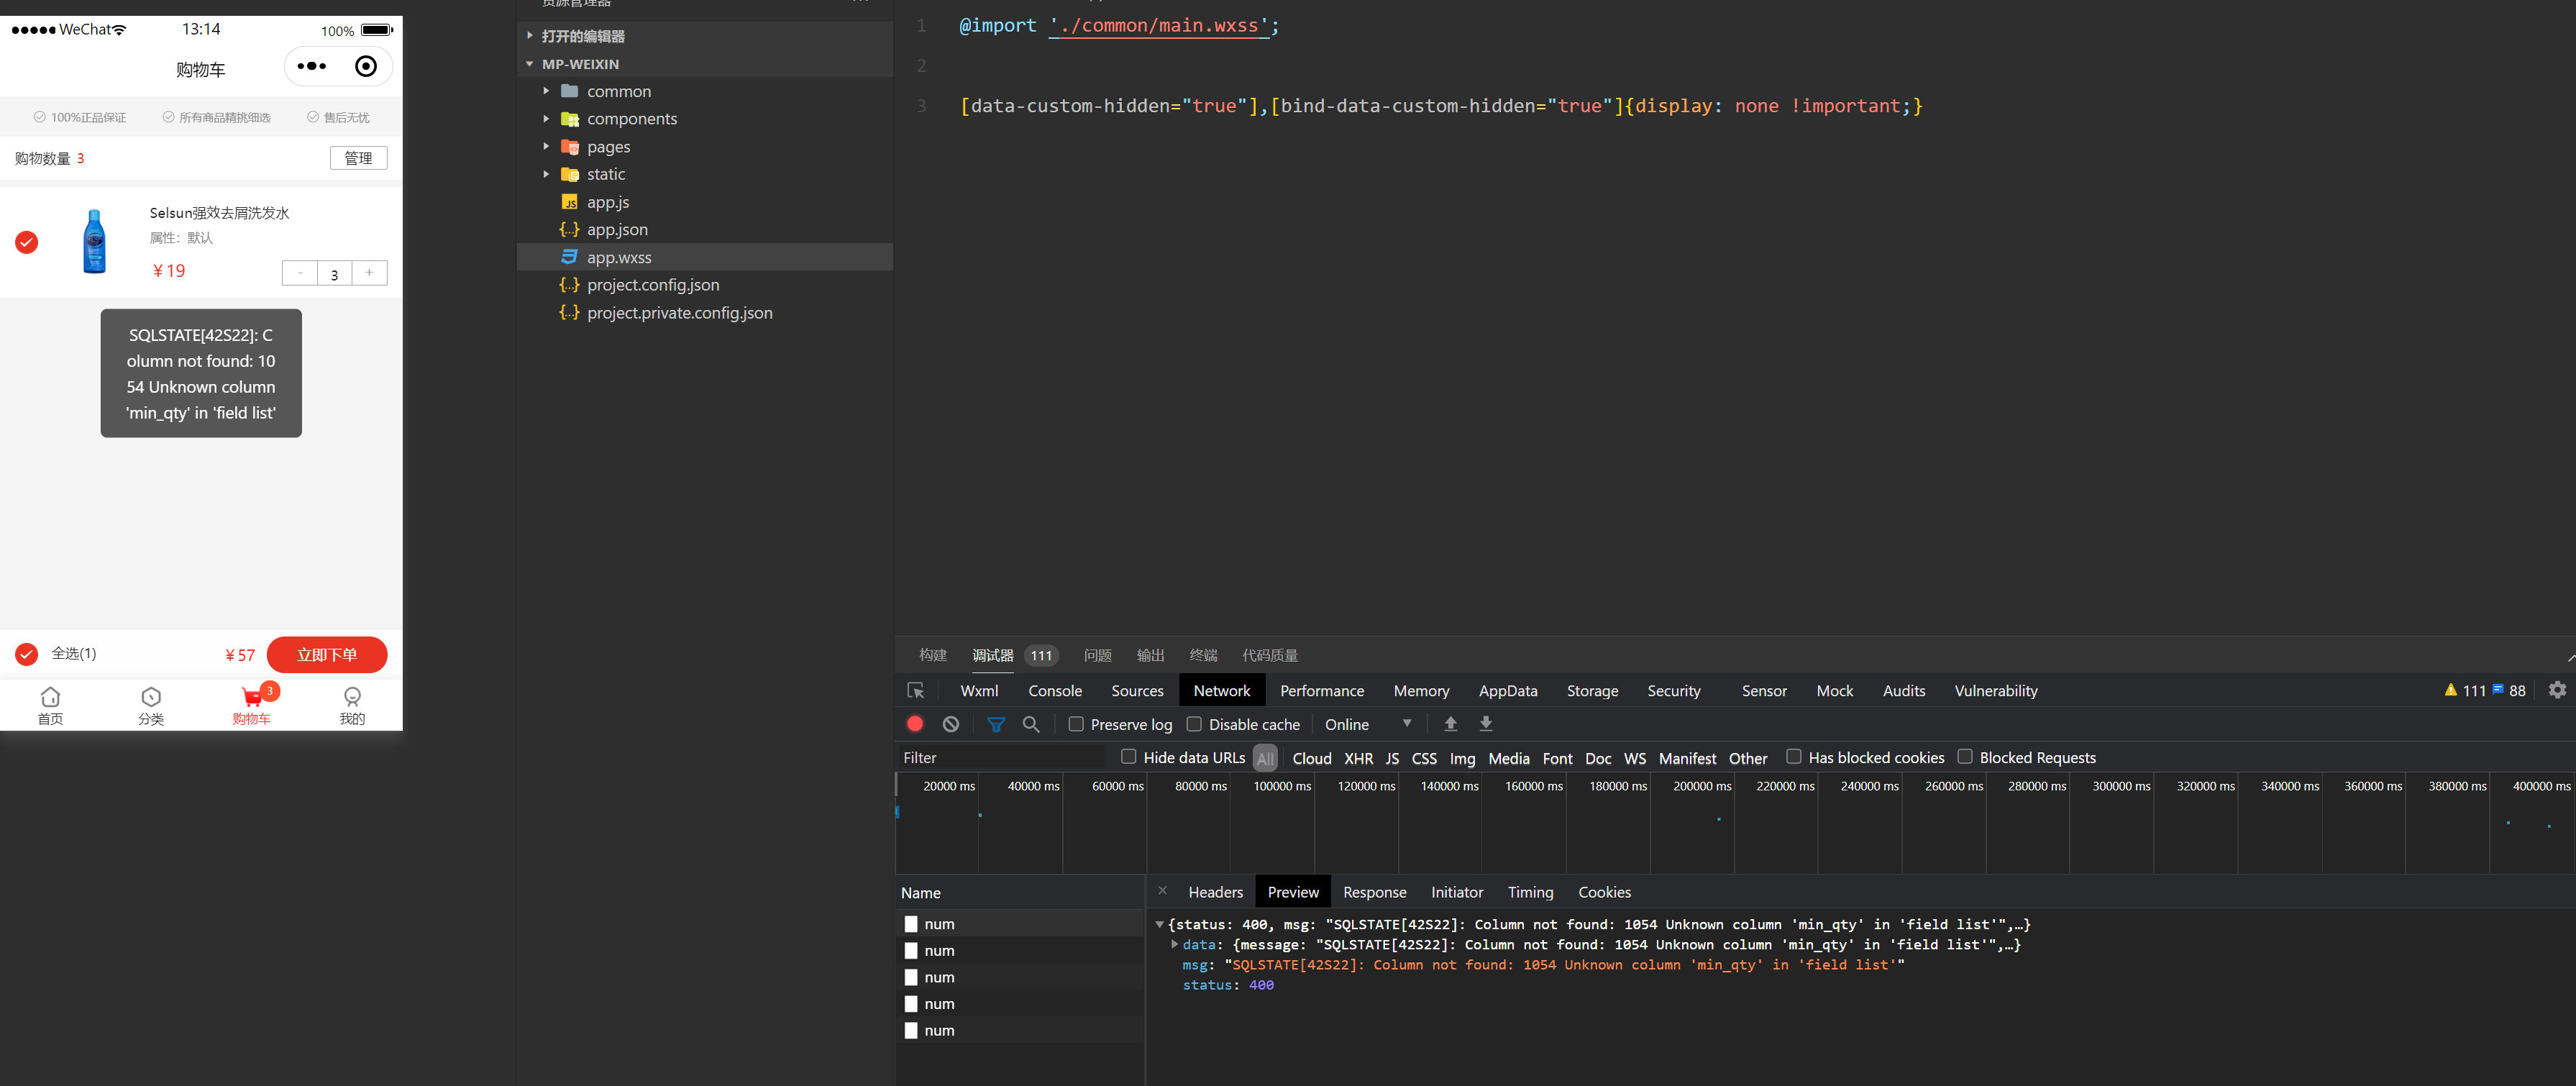The width and height of the screenshot is (2576, 1086).
Task: Open the 分类 category tab
Action: click(151, 705)
